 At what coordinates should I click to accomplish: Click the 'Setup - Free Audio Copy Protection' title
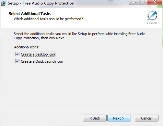[41, 3]
